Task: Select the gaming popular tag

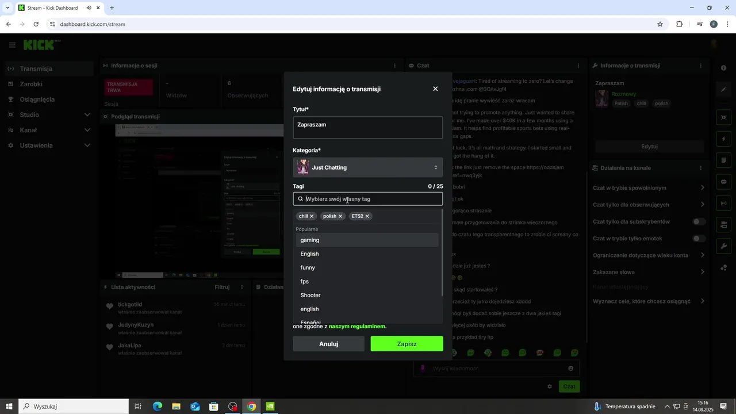Action: coord(367,240)
